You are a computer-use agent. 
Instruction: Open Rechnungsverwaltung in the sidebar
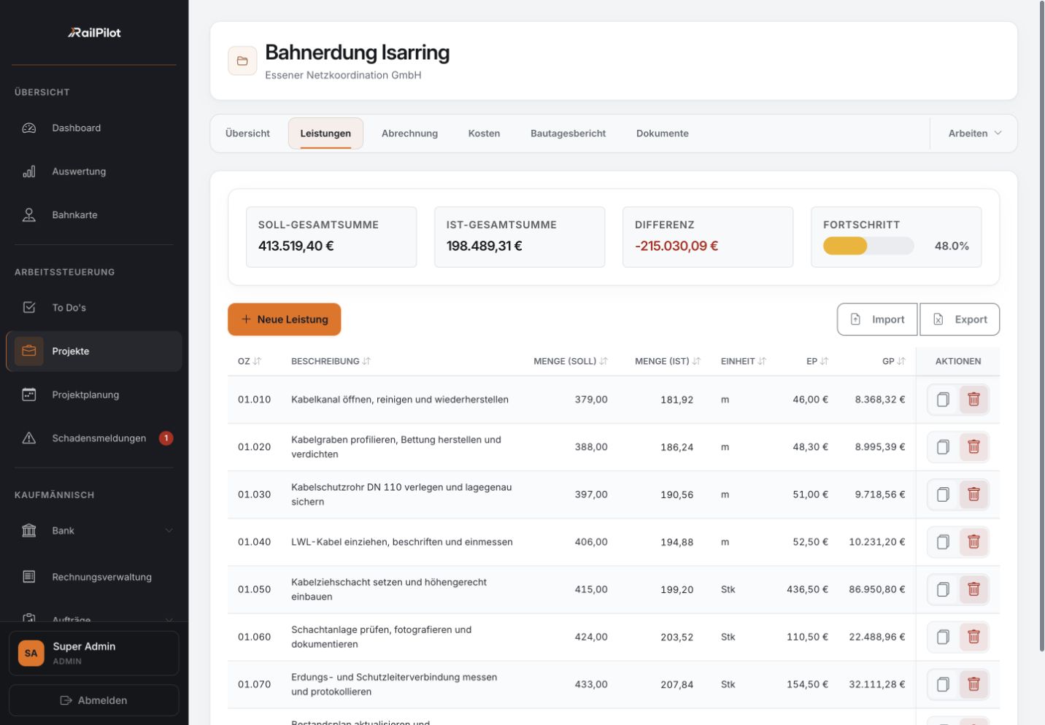click(94, 577)
